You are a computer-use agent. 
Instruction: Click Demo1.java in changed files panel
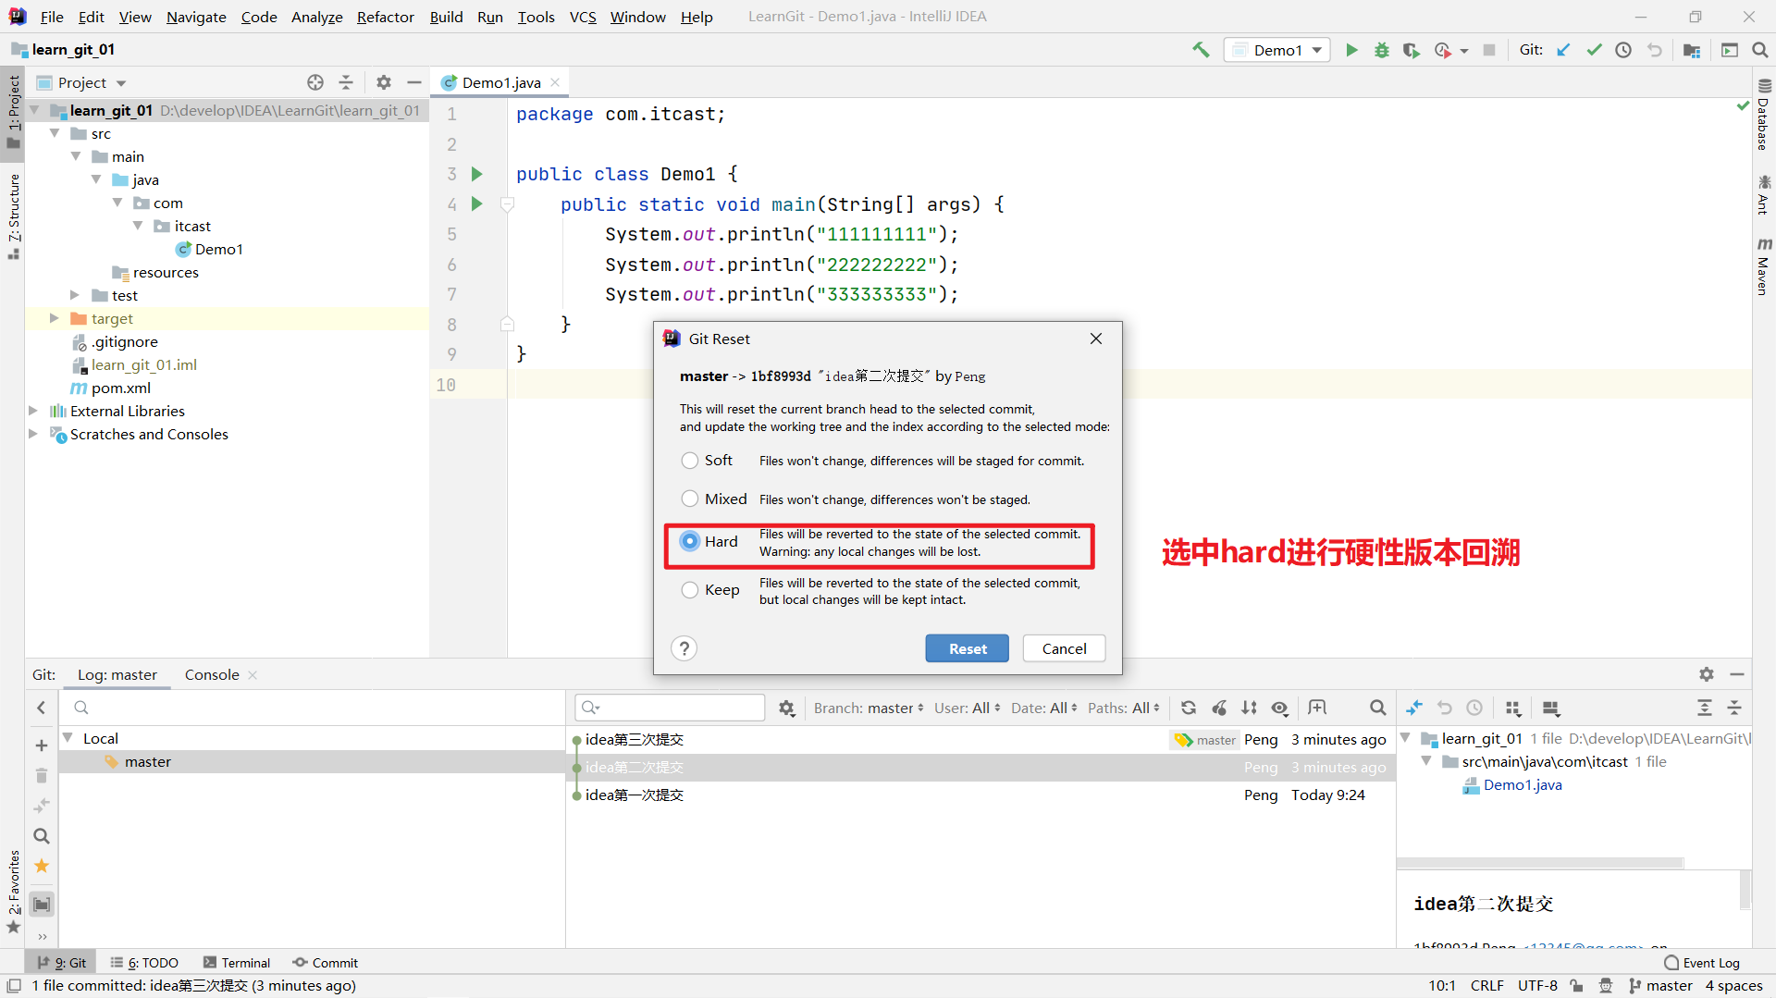tap(1523, 784)
